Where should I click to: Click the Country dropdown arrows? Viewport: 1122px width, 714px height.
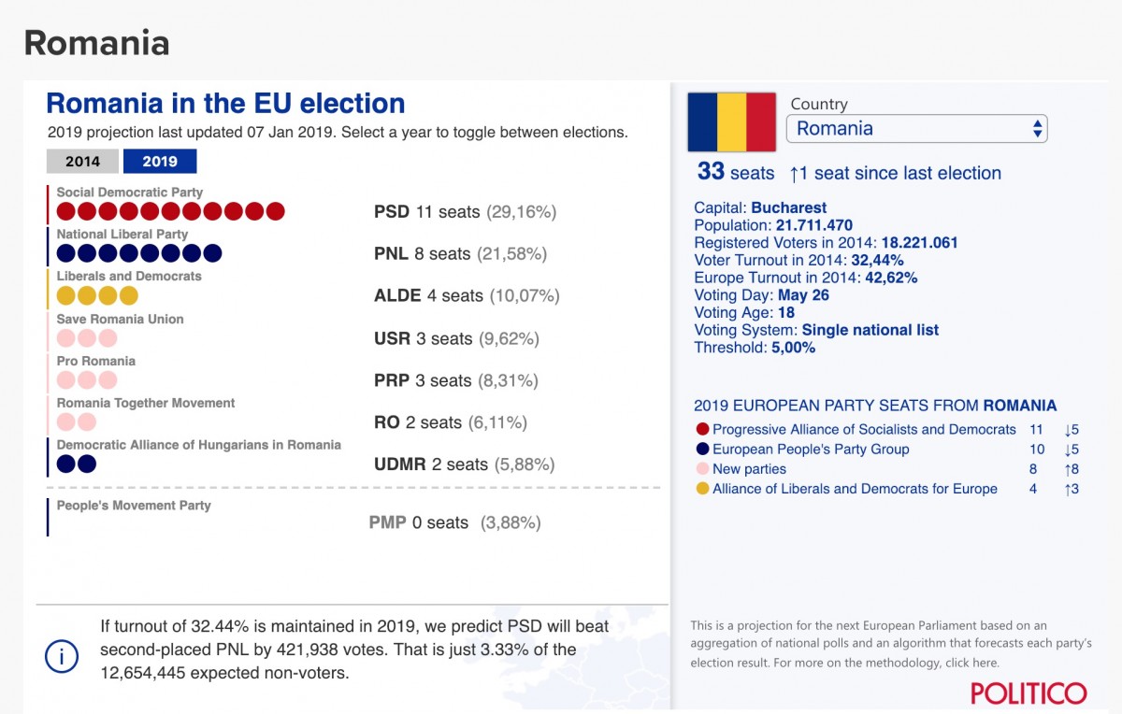(x=1037, y=129)
